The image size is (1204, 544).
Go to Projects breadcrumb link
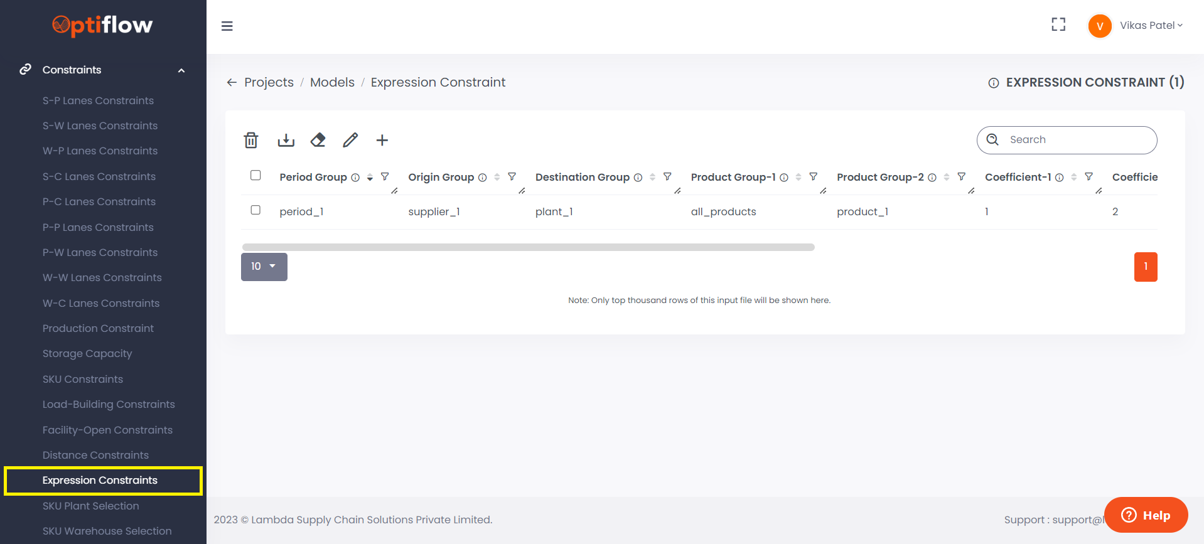click(x=269, y=82)
